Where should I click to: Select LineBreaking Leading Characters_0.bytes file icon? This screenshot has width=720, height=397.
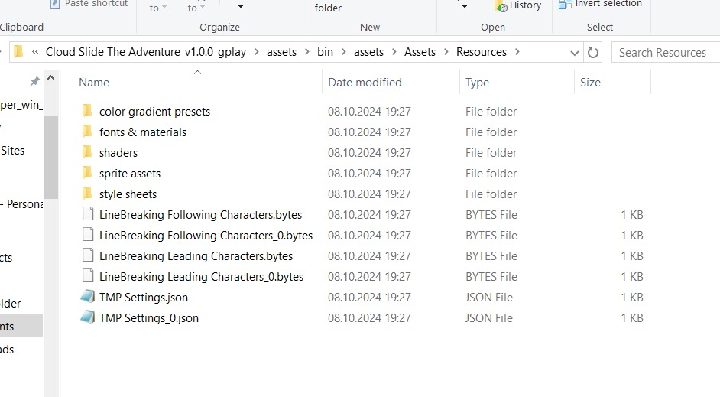pos(88,276)
